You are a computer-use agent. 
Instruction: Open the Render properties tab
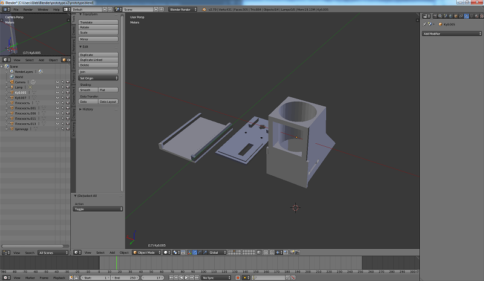pos(435,16)
